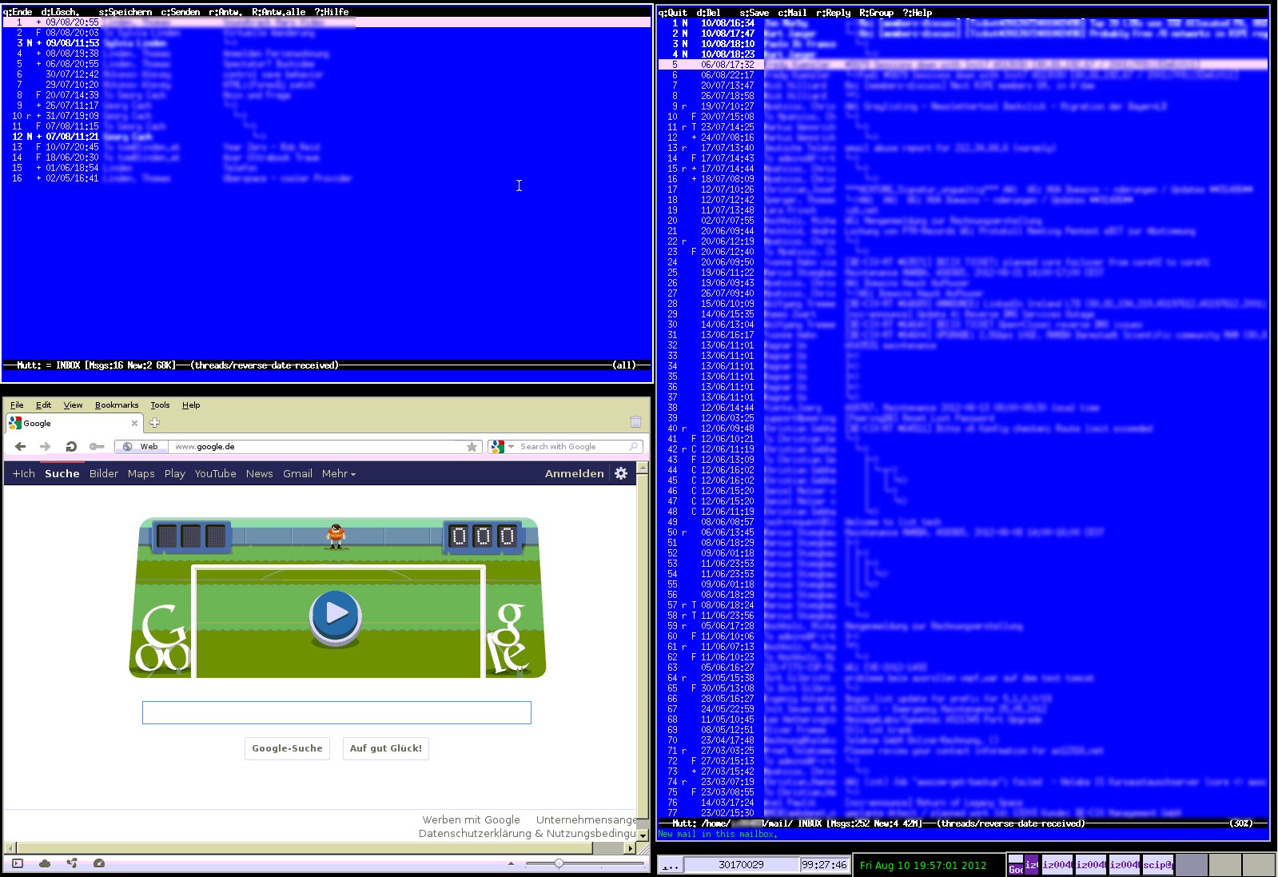Screen dimensions: 1278x877
Task: Open the password wand key icon
Action: [97, 446]
